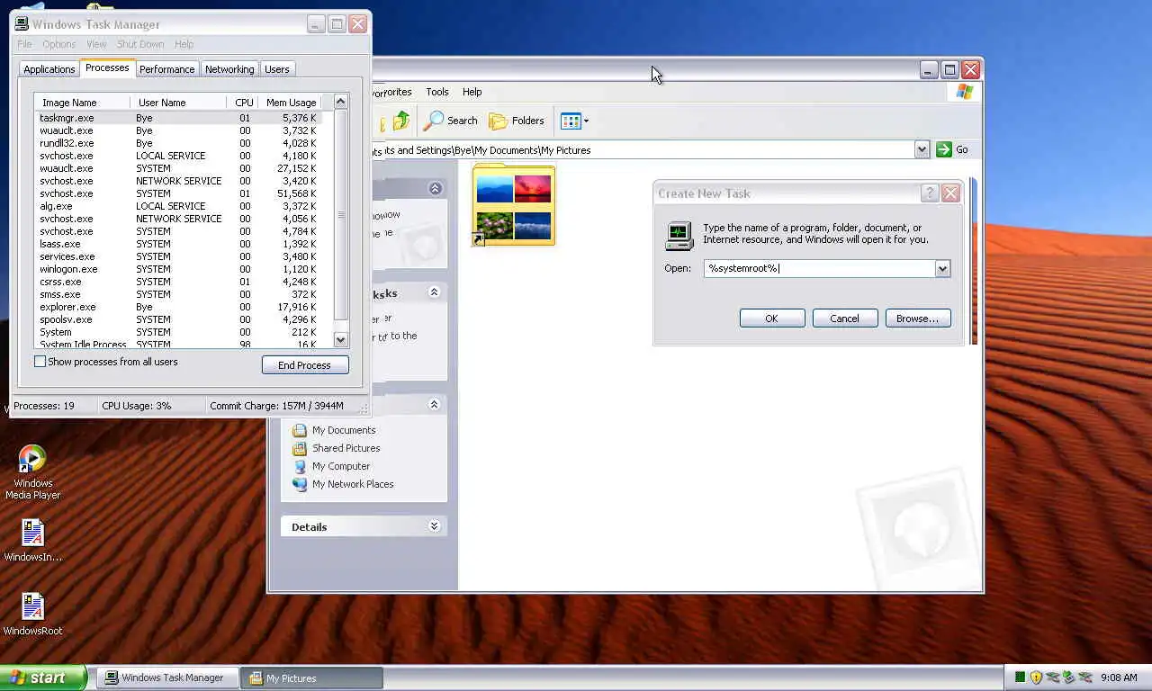Open the address bar dropdown arrow
1152x691 pixels.
[922, 149]
